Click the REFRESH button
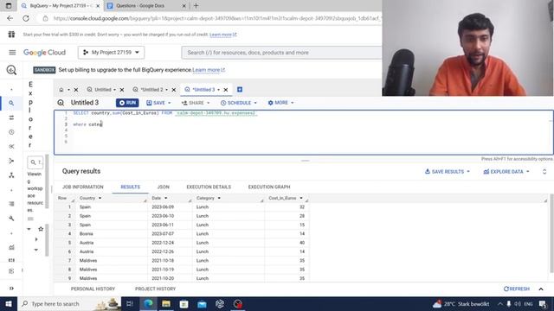 coord(517,289)
